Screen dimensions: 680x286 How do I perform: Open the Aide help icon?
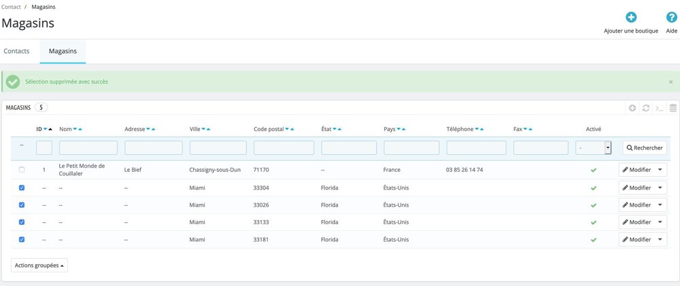(672, 18)
